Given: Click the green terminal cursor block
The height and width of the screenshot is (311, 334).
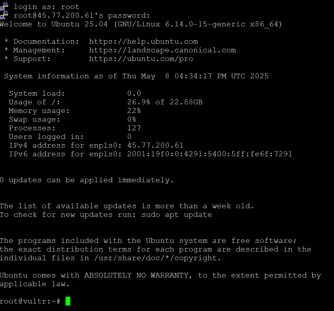Looking at the screenshot, I should pyautogui.click(x=68, y=301).
